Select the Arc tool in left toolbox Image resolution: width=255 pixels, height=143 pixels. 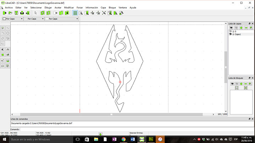(2, 33)
